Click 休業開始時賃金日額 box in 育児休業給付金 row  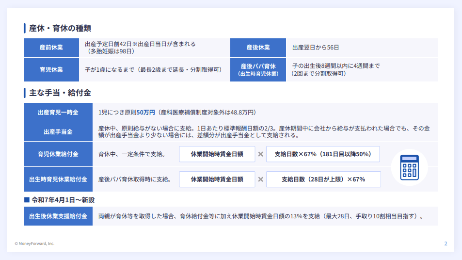click(217, 154)
